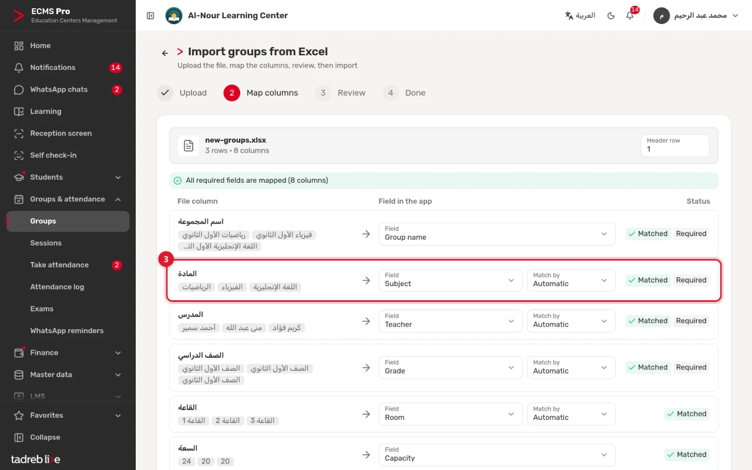Go back with the left arrow

click(165, 53)
